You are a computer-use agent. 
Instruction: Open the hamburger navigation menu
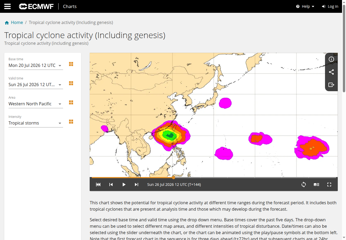tap(7, 6)
